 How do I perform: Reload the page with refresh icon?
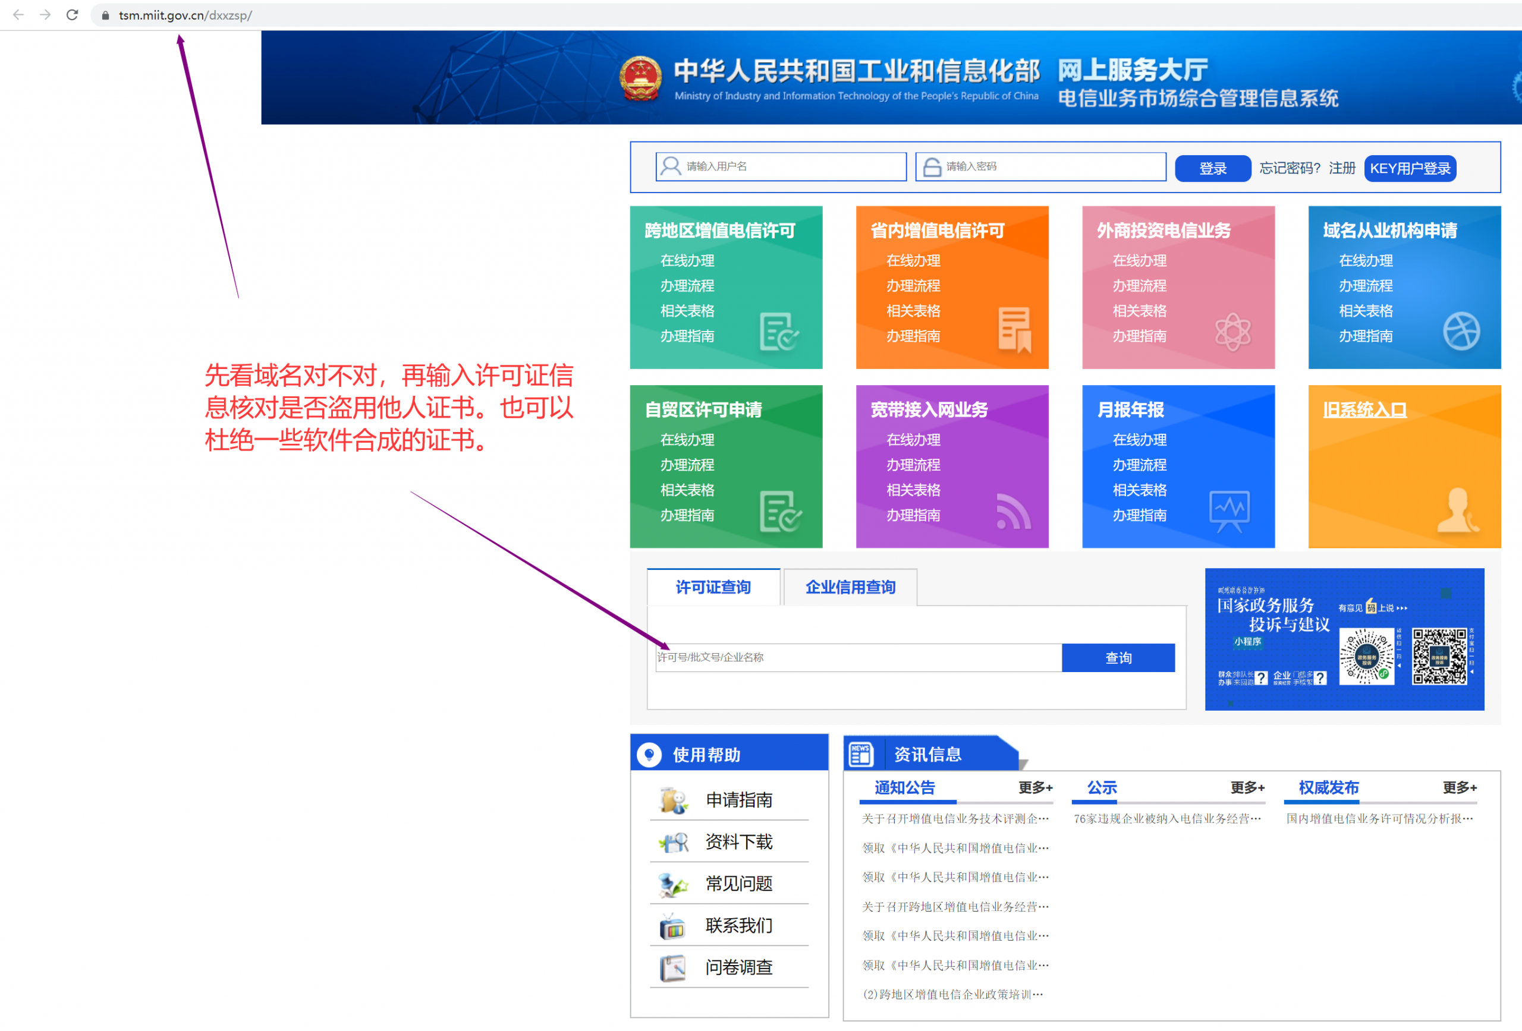[72, 14]
